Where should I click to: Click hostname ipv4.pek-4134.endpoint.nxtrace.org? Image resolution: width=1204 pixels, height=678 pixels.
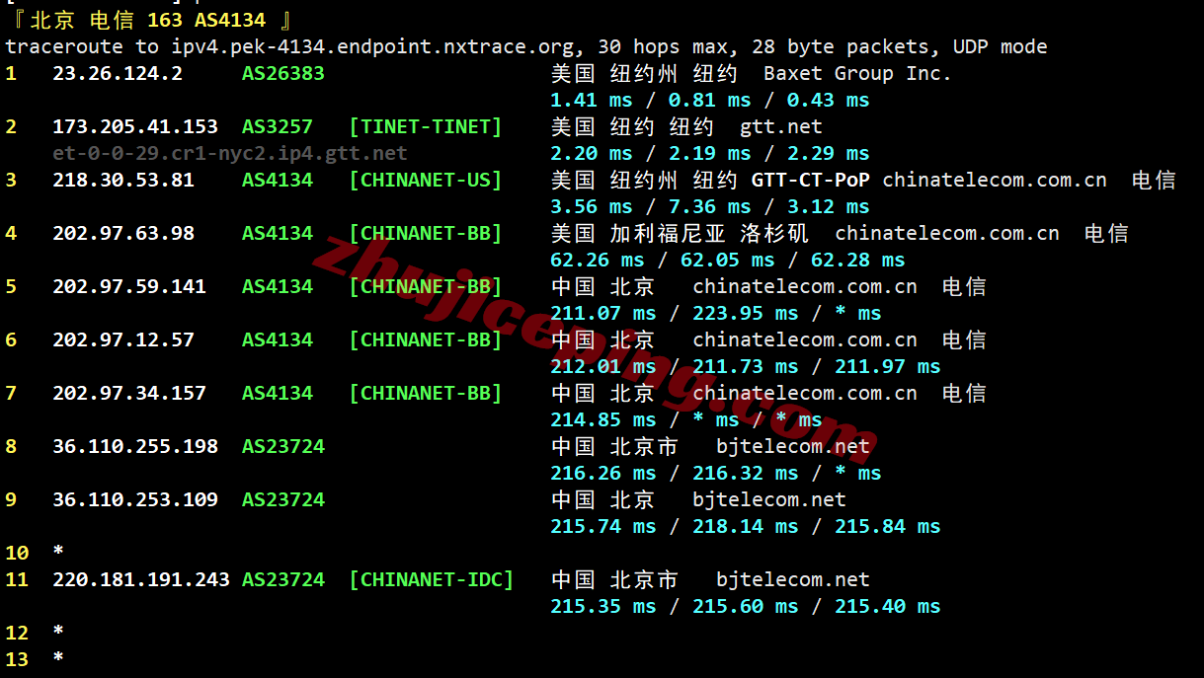pyautogui.click(x=372, y=46)
